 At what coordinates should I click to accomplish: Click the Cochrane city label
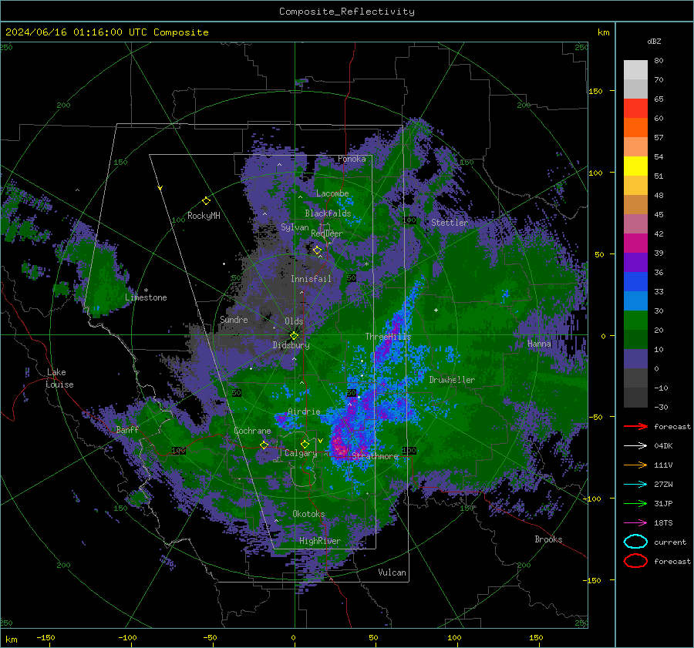coord(252,431)
